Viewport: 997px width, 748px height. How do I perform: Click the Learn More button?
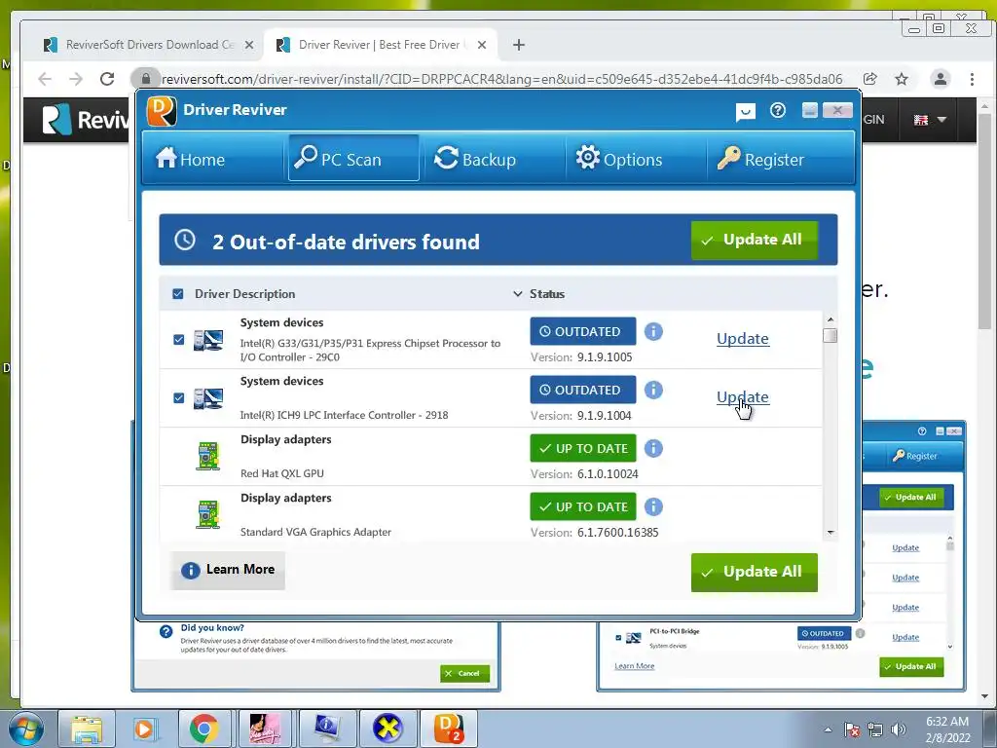228,570
